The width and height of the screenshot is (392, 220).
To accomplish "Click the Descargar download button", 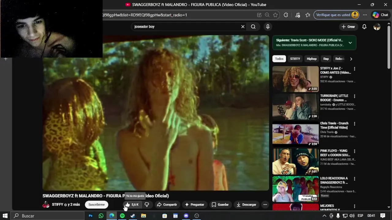I will pyautogui.click(x=246, y=205).
